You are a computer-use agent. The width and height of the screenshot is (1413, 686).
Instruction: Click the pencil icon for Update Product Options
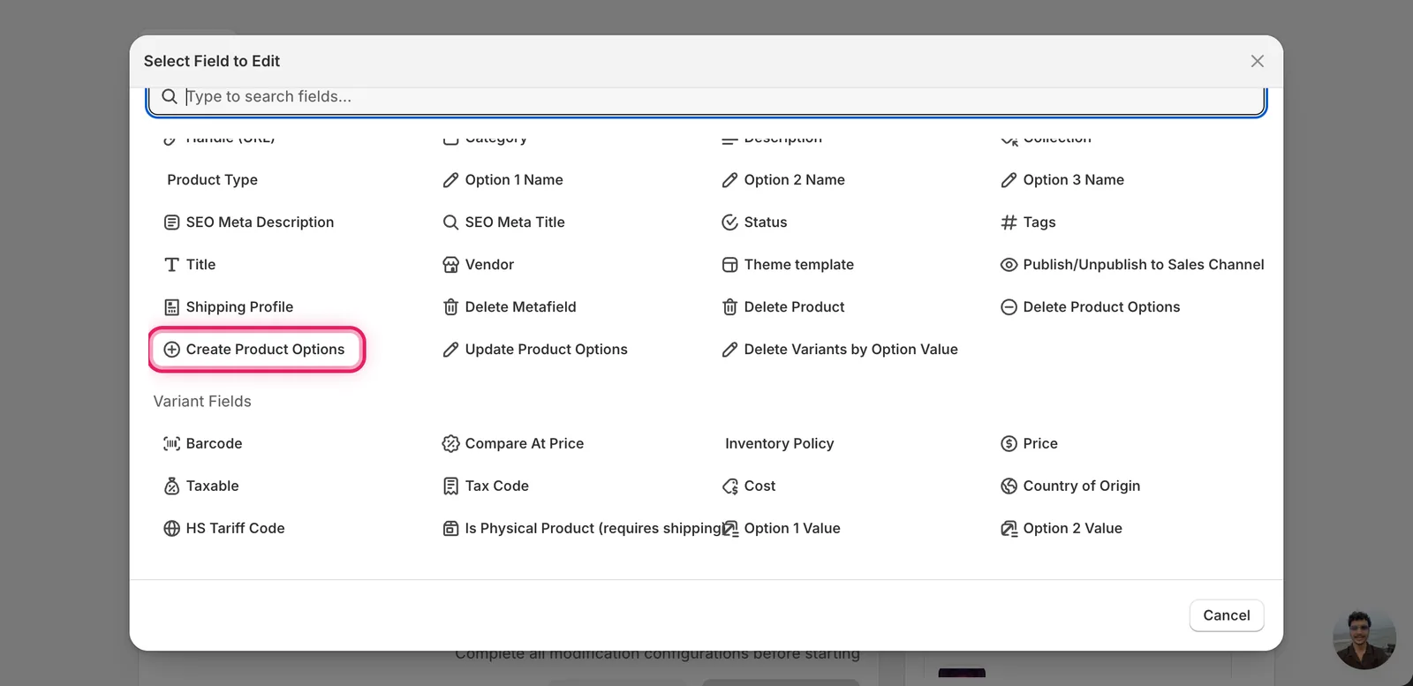450,350
